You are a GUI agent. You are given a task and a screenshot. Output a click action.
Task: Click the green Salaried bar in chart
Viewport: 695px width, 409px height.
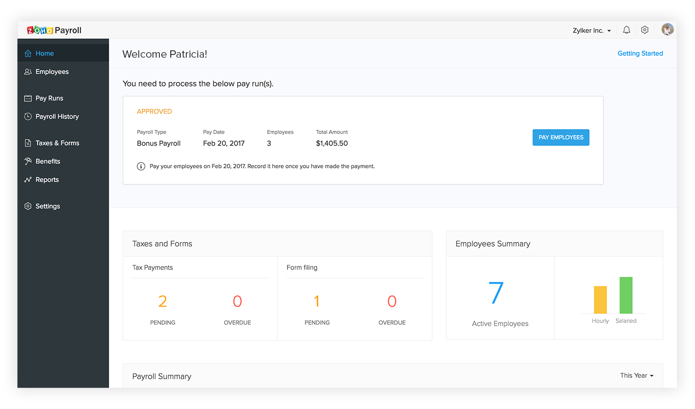pyautogui.click(x=626, y=295)
